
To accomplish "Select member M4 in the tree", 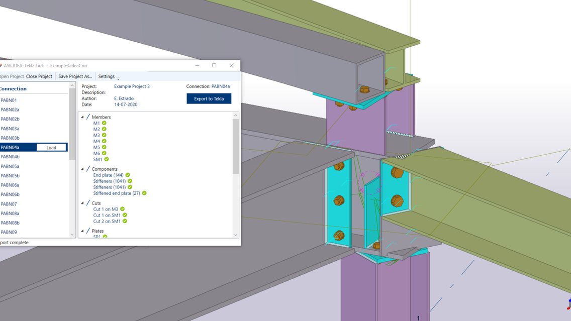I will pyautogui.click(x=97, y=141).
